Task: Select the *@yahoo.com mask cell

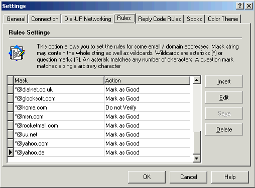Action: (x=59, y=143)
